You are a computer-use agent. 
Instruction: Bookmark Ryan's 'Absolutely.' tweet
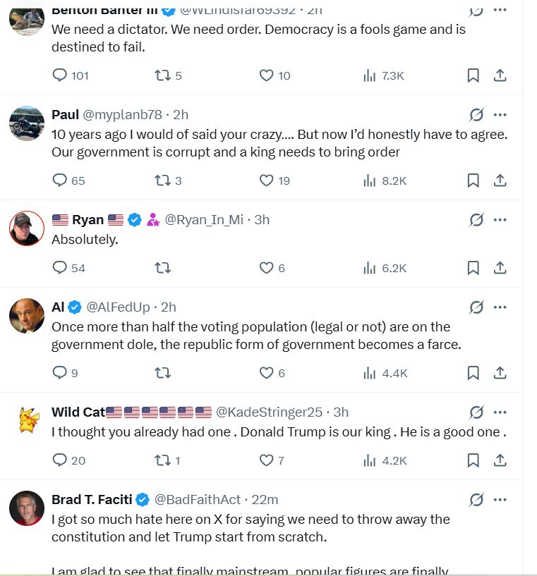tap(473, 268)
